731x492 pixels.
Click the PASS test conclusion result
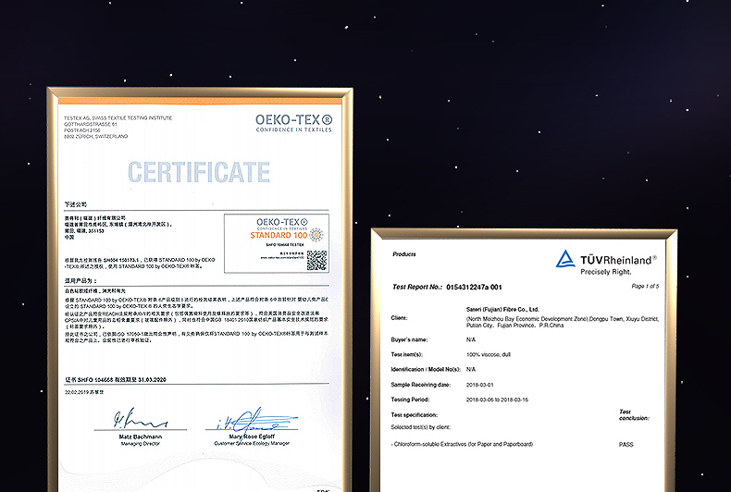[x=626, y=444]
